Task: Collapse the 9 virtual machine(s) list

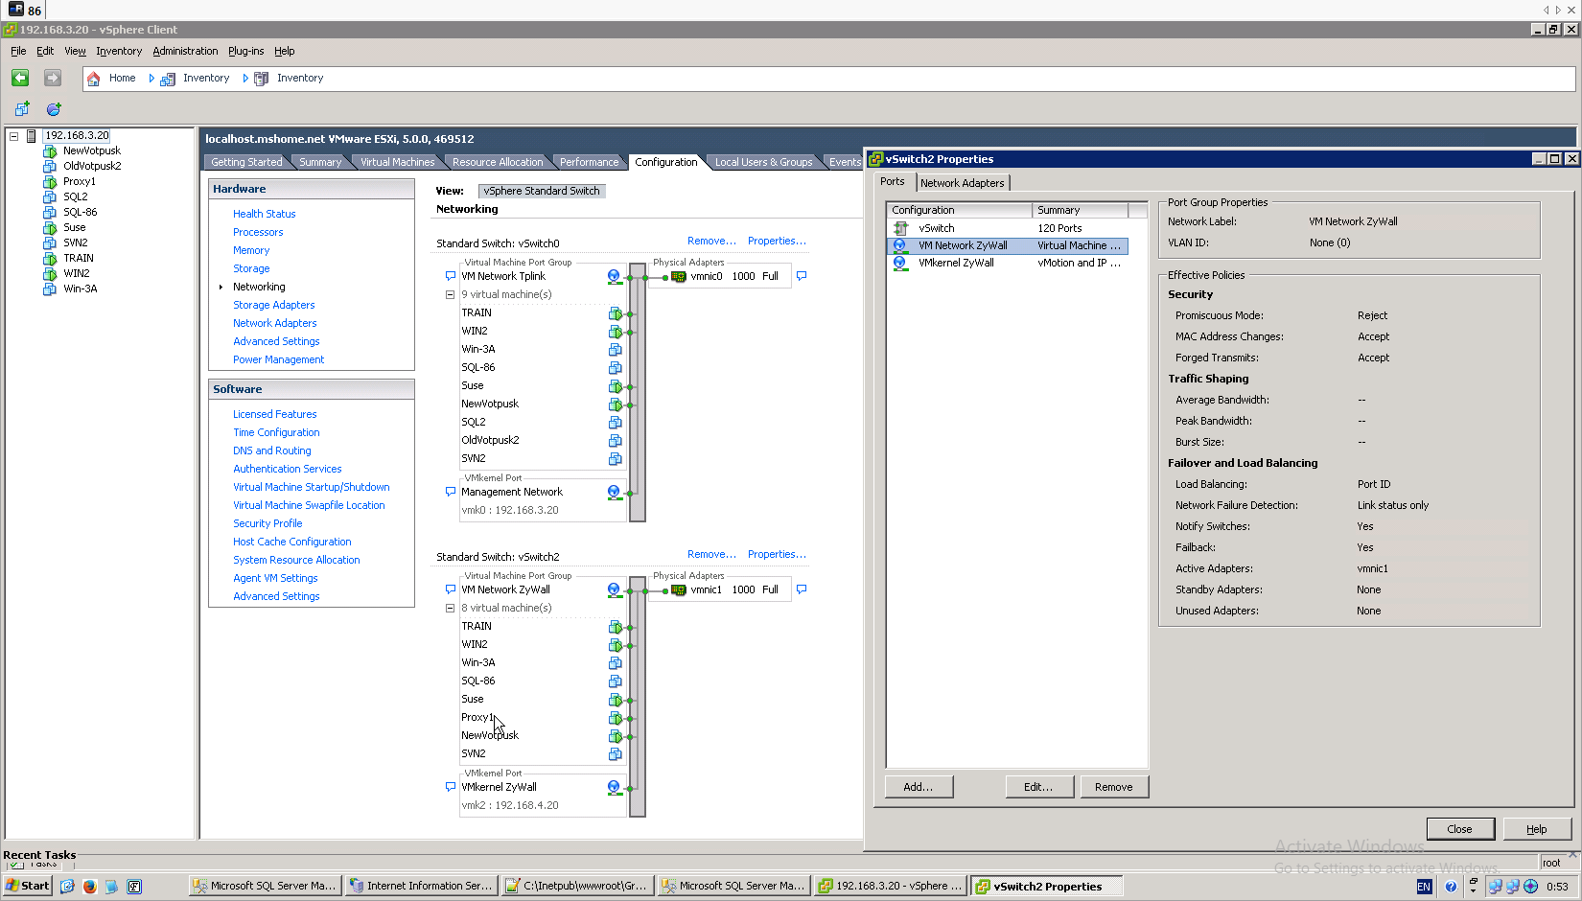Action: coord(450,294)
